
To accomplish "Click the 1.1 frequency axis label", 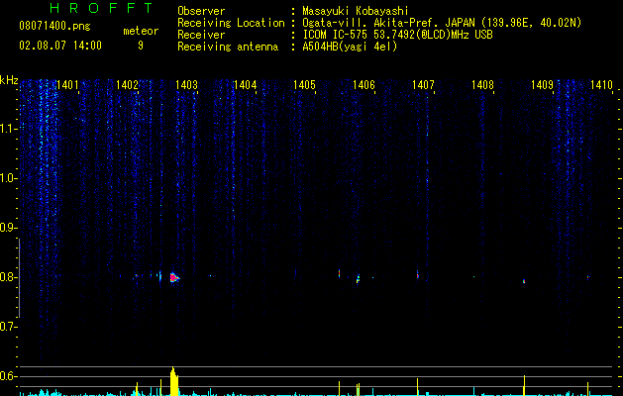I will click(x=8, y=129).
